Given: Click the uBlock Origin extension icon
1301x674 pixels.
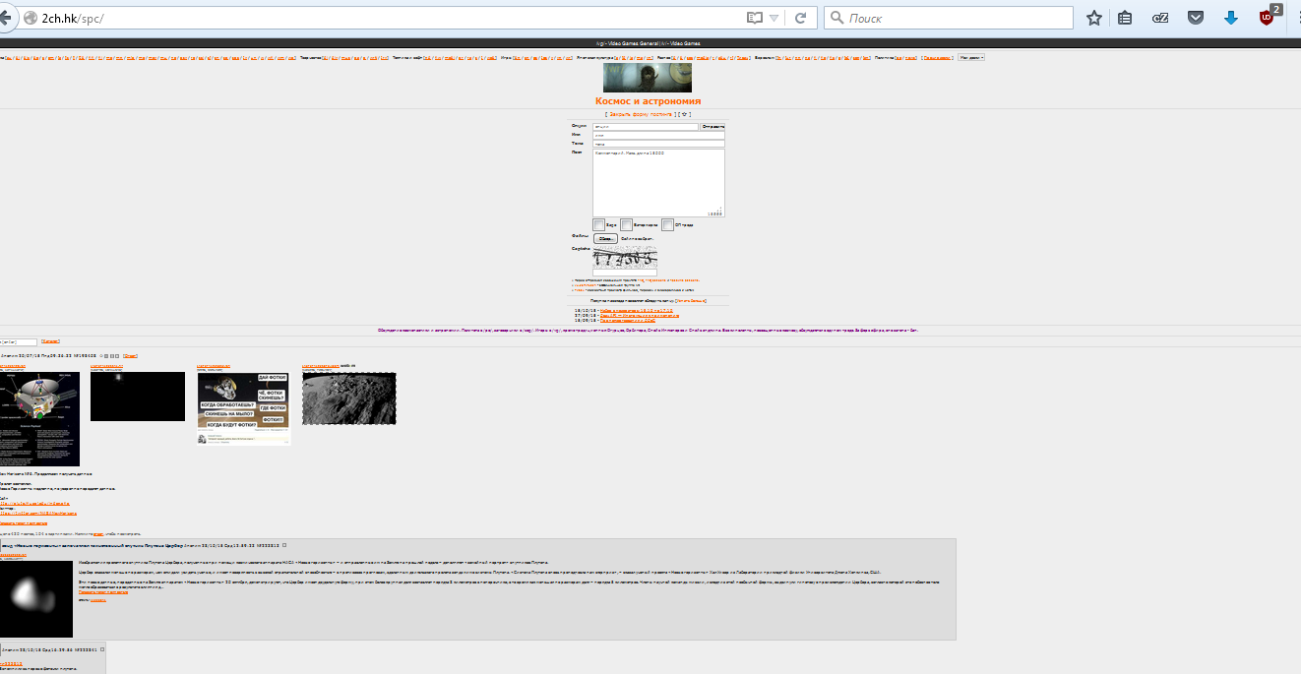Looking at the screenshot, I should 1267,18.
